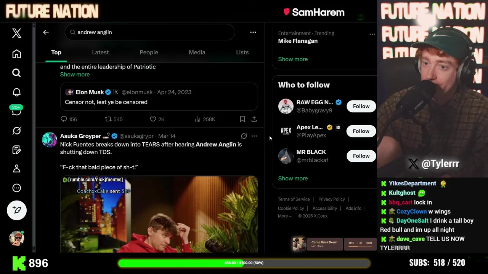Click Grok icon on Asuka Groyper post
Viewport: 488px width, 274px height.
(x=244, y=136)
